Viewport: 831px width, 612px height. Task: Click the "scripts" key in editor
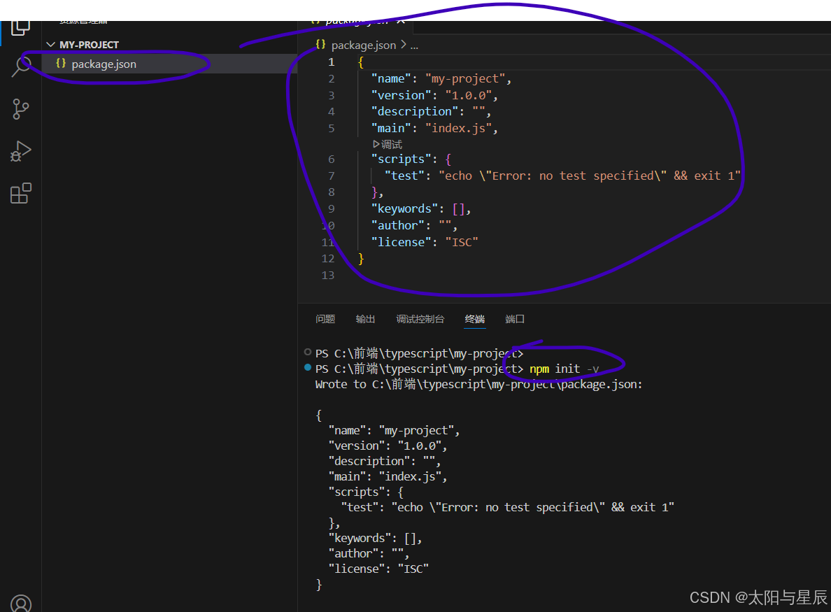pos(402,159)
